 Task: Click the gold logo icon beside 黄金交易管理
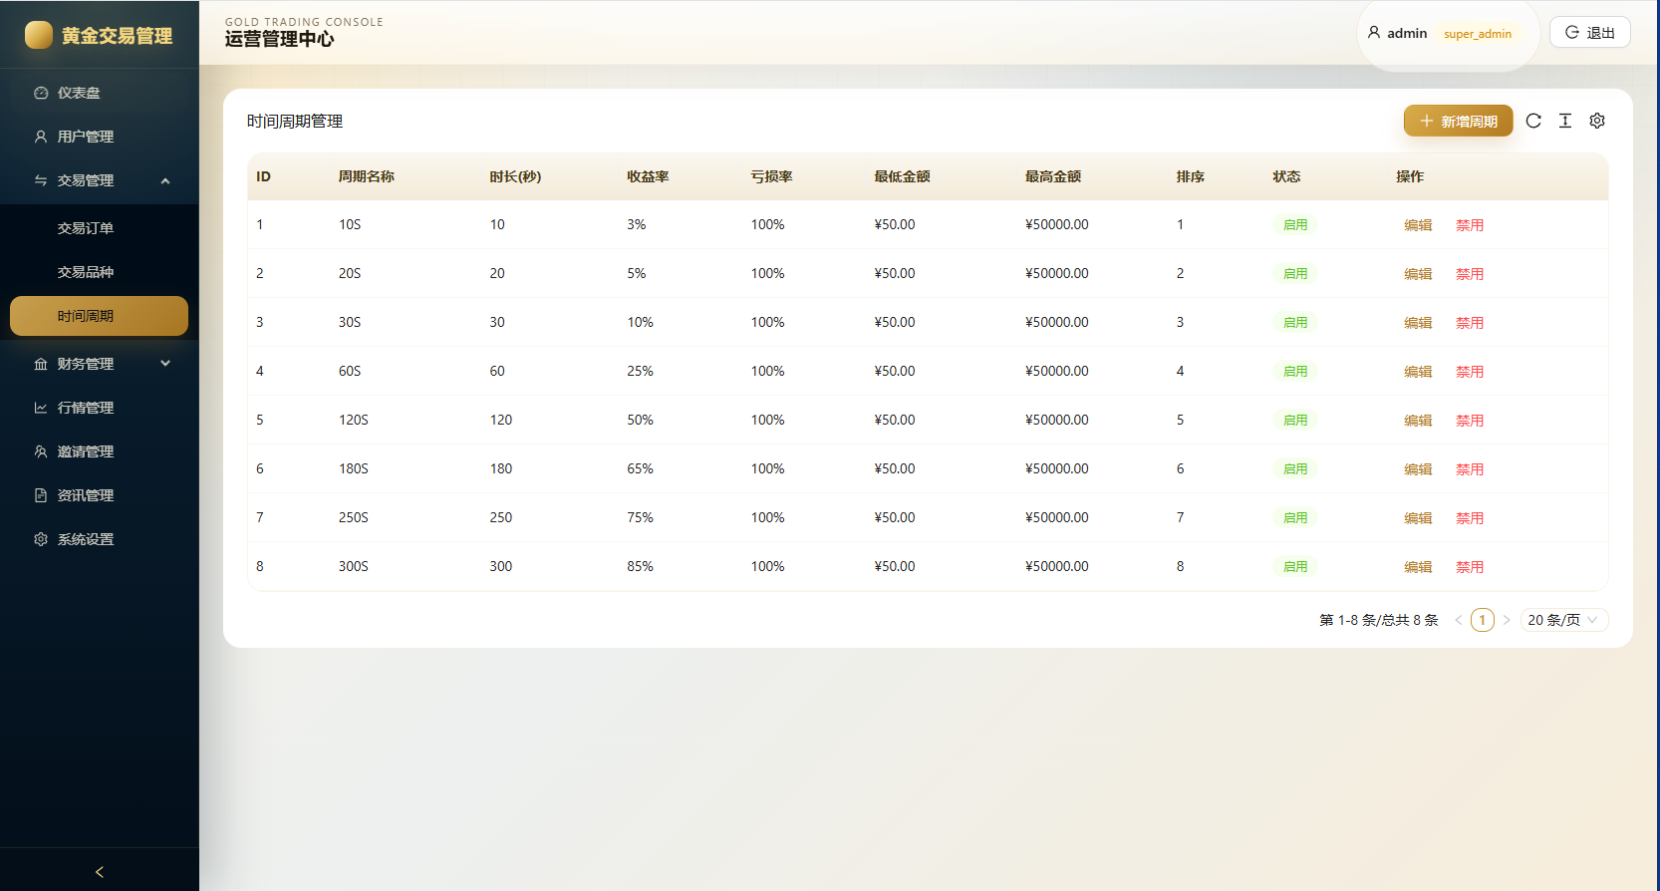pyautogui.click(x=39, y=35)
